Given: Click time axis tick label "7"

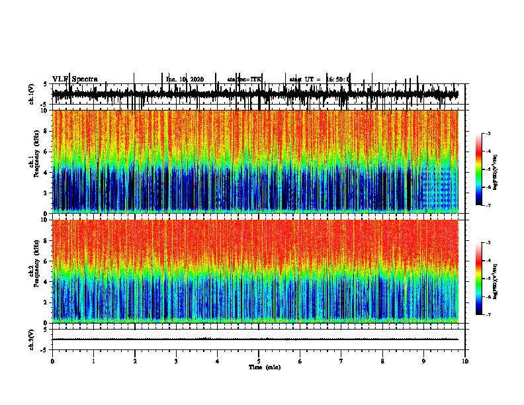Looking at the screenshot, I should click(341, 361).
